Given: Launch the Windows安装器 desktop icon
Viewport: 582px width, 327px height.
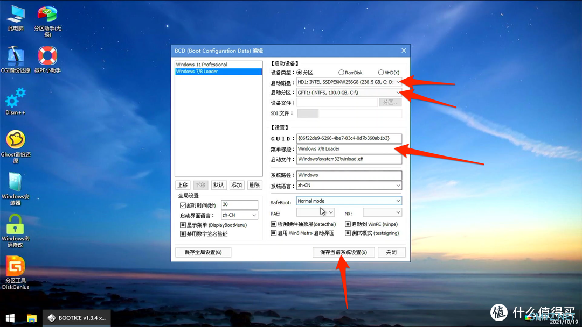Looking at the screenshot, I should click(16, 189).
